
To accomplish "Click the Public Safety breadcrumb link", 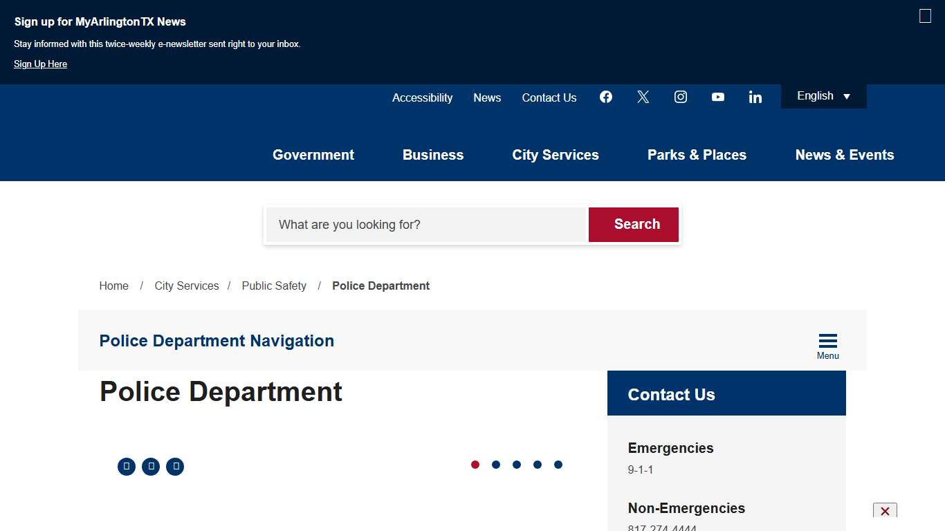I will click(x=274, y=286).
